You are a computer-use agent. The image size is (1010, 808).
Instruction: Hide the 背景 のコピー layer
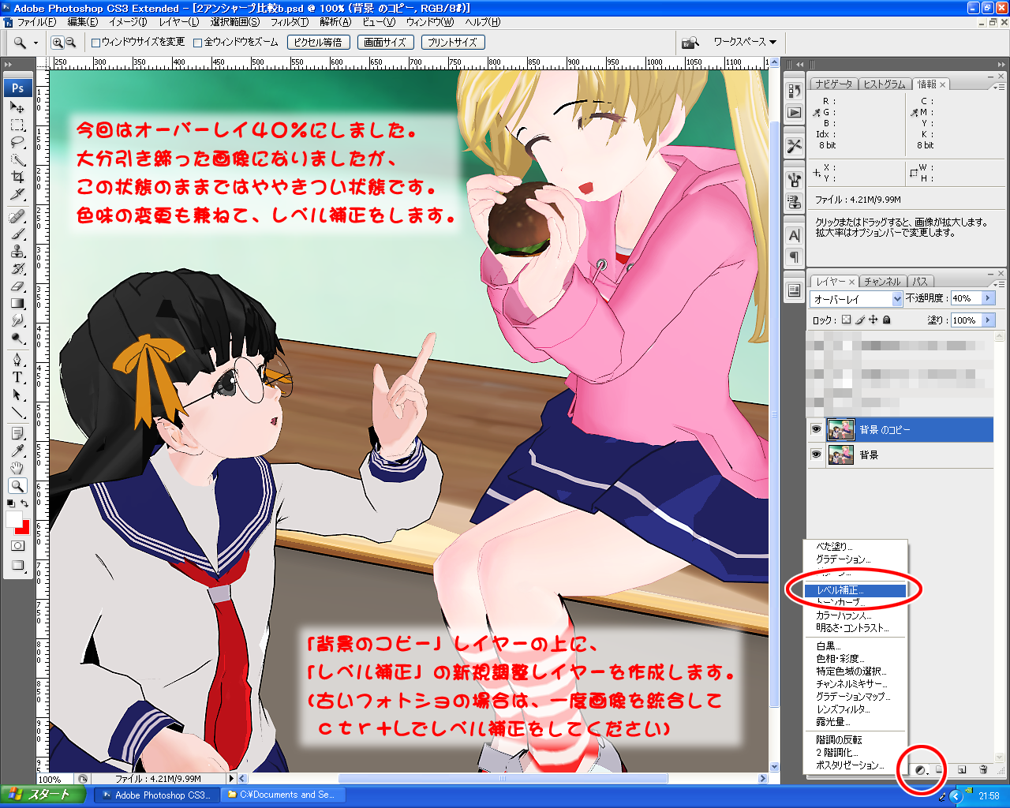(x=816, y=430)
